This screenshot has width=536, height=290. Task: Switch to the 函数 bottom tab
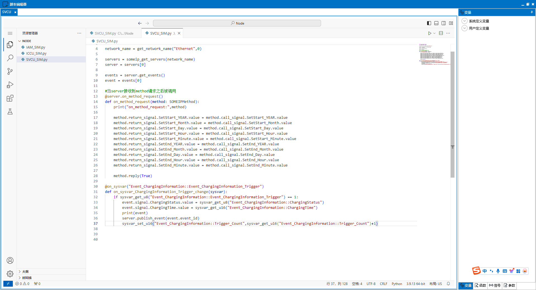tap(480, 285)
